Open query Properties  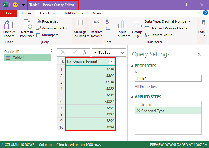click(x=47, y=21)
